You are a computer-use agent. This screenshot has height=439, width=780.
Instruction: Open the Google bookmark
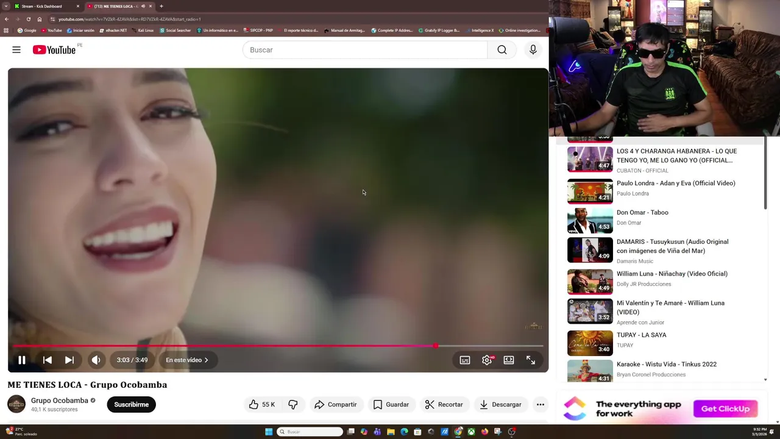pos(27,30)
